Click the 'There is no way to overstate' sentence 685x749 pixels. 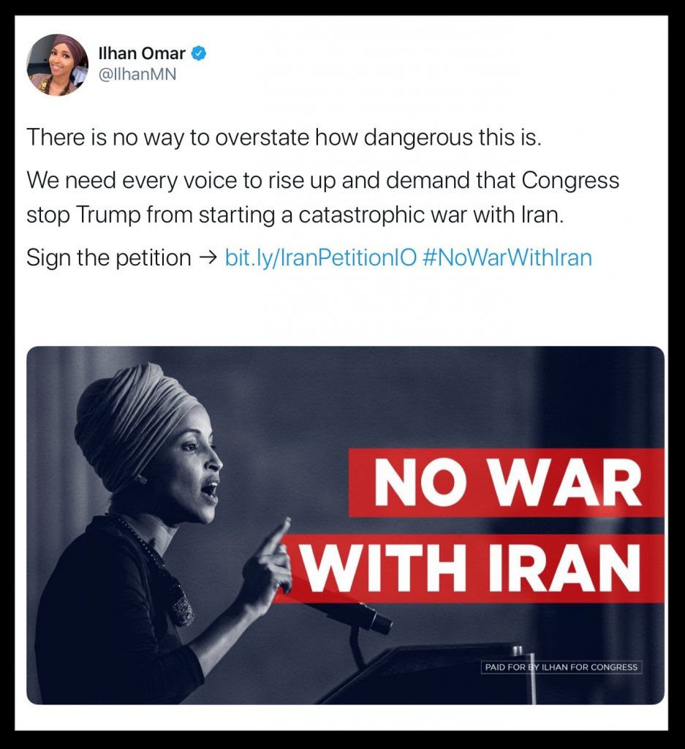point(284,138)
